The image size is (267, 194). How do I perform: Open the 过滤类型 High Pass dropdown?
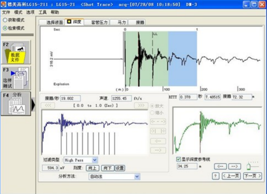pyautogui.click(x=95, y=160)
